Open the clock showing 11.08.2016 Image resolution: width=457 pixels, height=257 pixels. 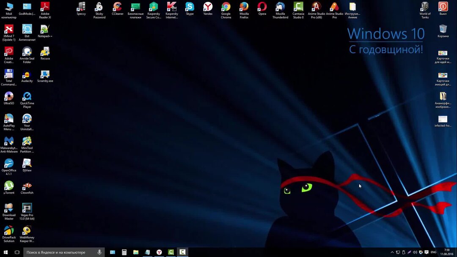pos(446,252)
